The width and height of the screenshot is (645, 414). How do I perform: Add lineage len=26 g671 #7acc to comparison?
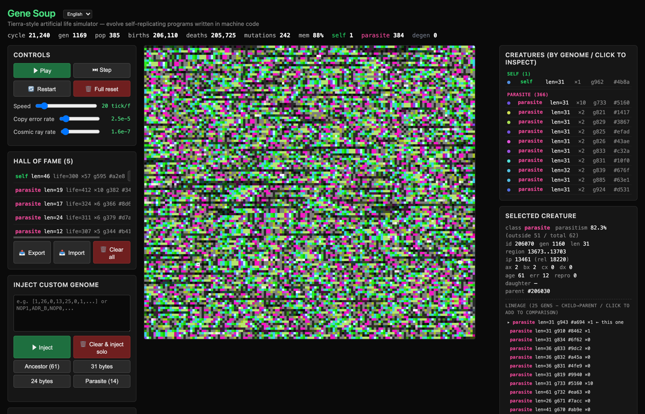[x=568, y=401]
